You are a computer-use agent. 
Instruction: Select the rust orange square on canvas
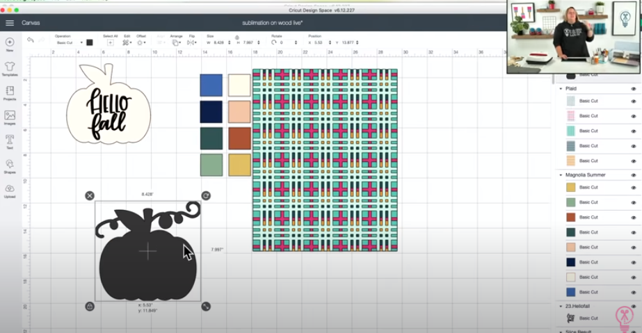[x=239, y=138]
